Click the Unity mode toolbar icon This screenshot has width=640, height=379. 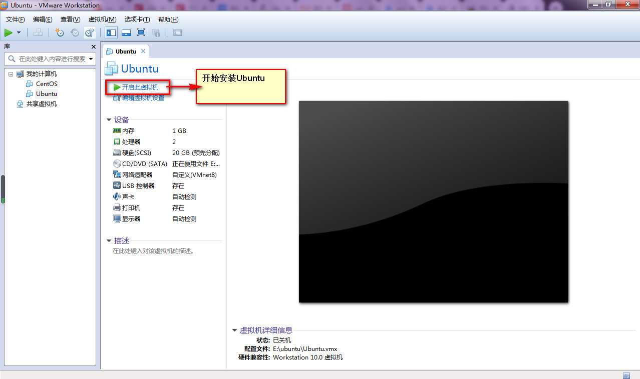click(156, 32)
